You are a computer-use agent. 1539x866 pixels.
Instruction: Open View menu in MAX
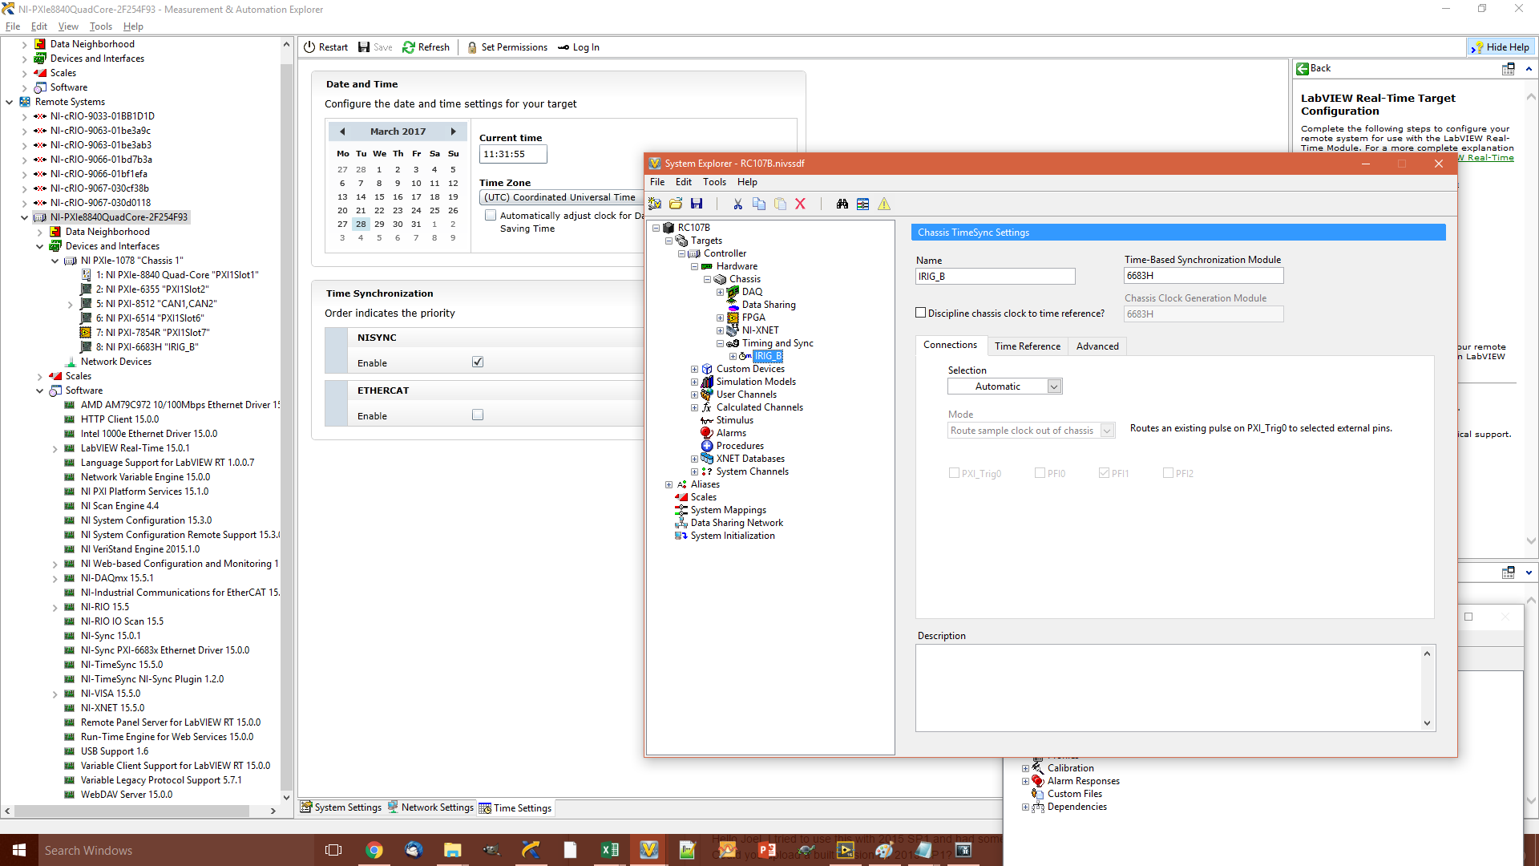coord(68,26)
